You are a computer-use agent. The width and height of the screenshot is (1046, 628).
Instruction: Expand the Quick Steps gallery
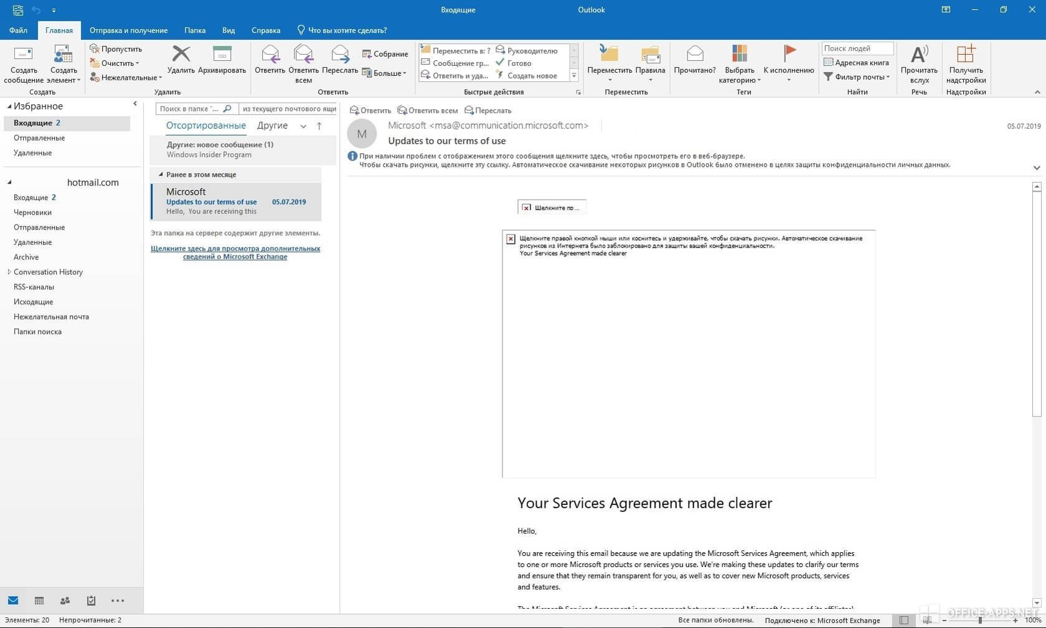[x=574, y=76]
